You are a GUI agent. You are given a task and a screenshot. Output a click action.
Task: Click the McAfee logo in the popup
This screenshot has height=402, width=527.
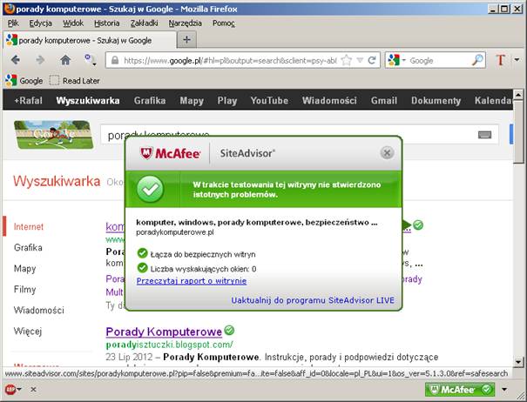pos(170,153)
